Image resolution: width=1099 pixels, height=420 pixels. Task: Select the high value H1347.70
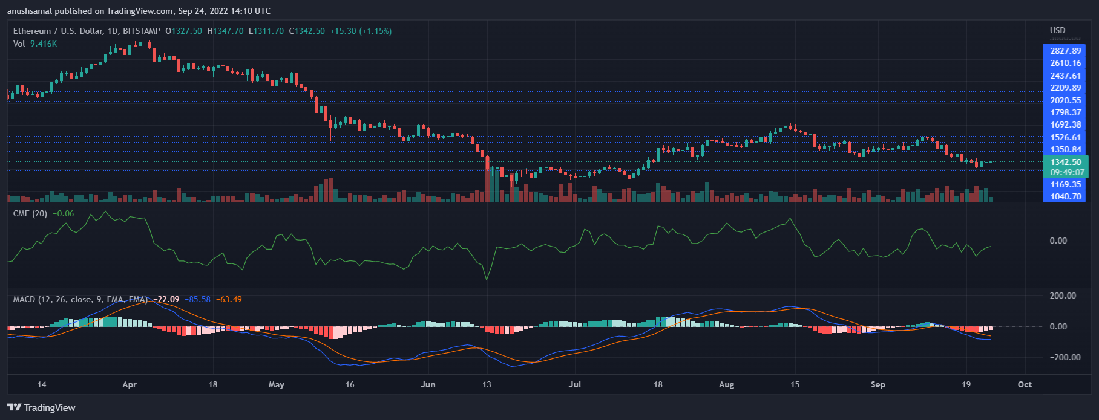pos(225,31)
